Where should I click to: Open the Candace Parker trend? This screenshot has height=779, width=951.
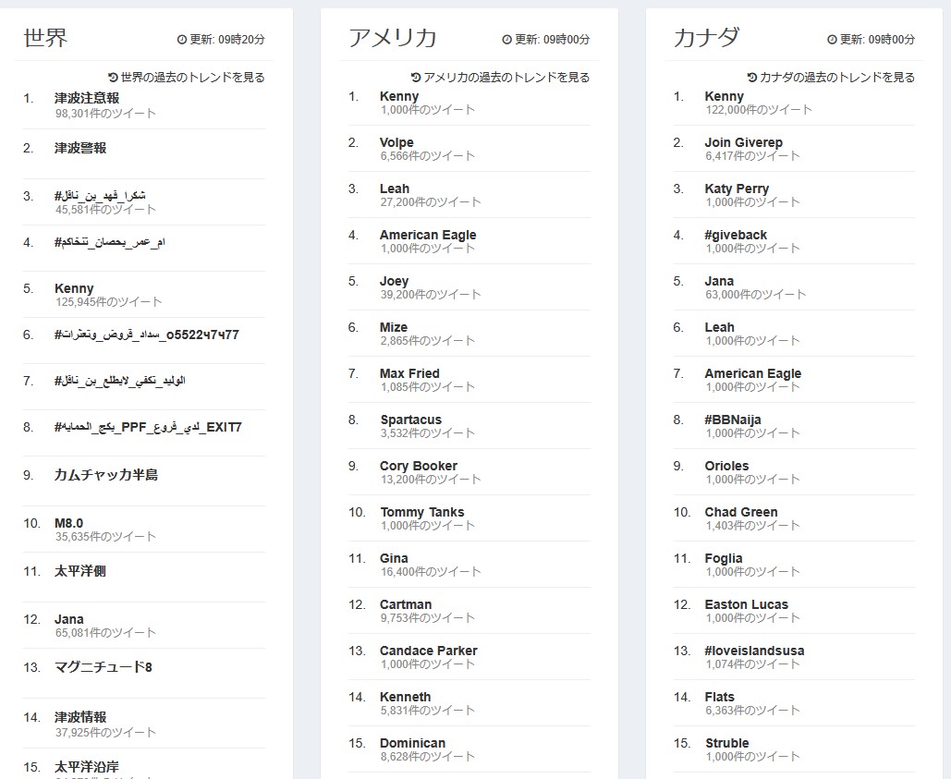click(428, 651)
